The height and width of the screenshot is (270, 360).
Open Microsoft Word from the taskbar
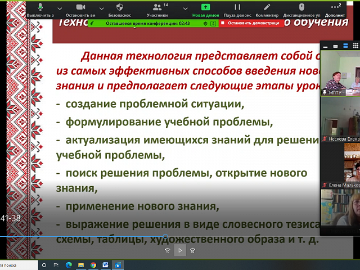[x=105, y=265]
